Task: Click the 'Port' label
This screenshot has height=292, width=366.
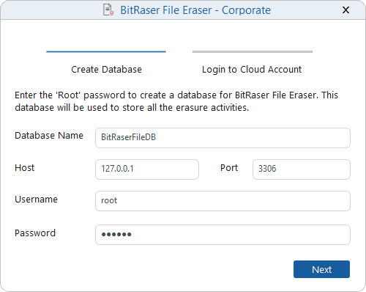Action: (229, 168)
